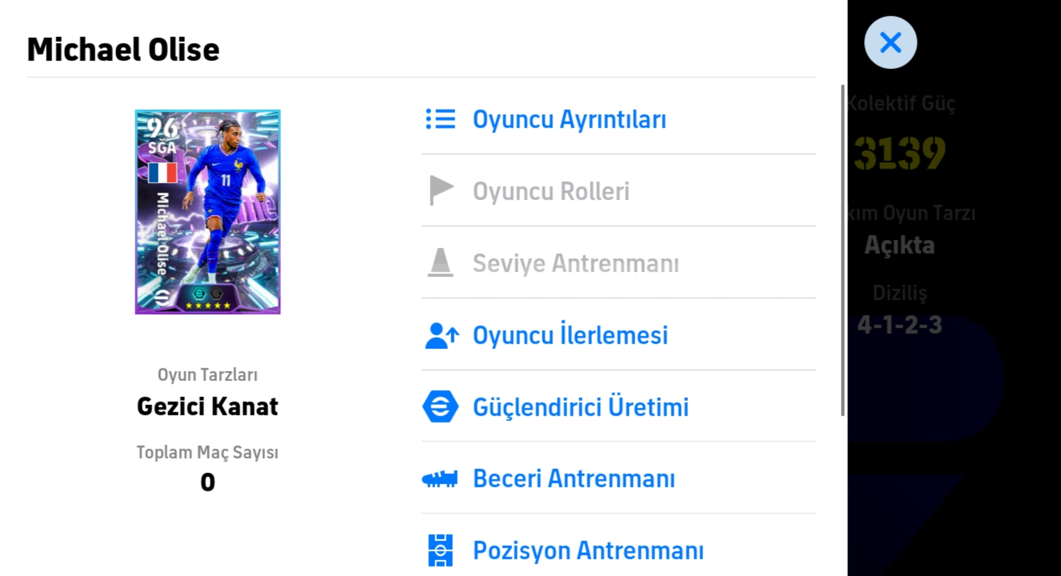This screenshot has width=1061, height=576.
Task: Select the Oyuncu Rolleri menu item
Action: point(551,191)
